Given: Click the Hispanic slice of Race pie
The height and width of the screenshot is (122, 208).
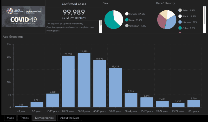Looking at the screenshot, I should pyautogui.click(x=171, y=23).
